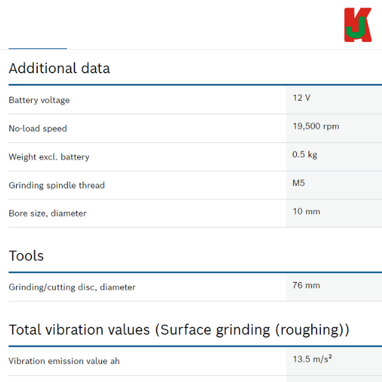382x382 pixels.
Task: Select the Grinding spindle thread label
Action: (57, 185)
